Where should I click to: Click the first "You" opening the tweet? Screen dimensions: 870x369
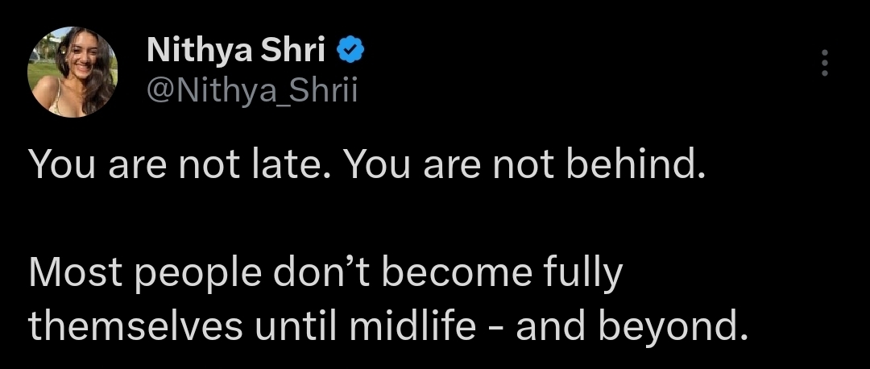tap(61, 165)
